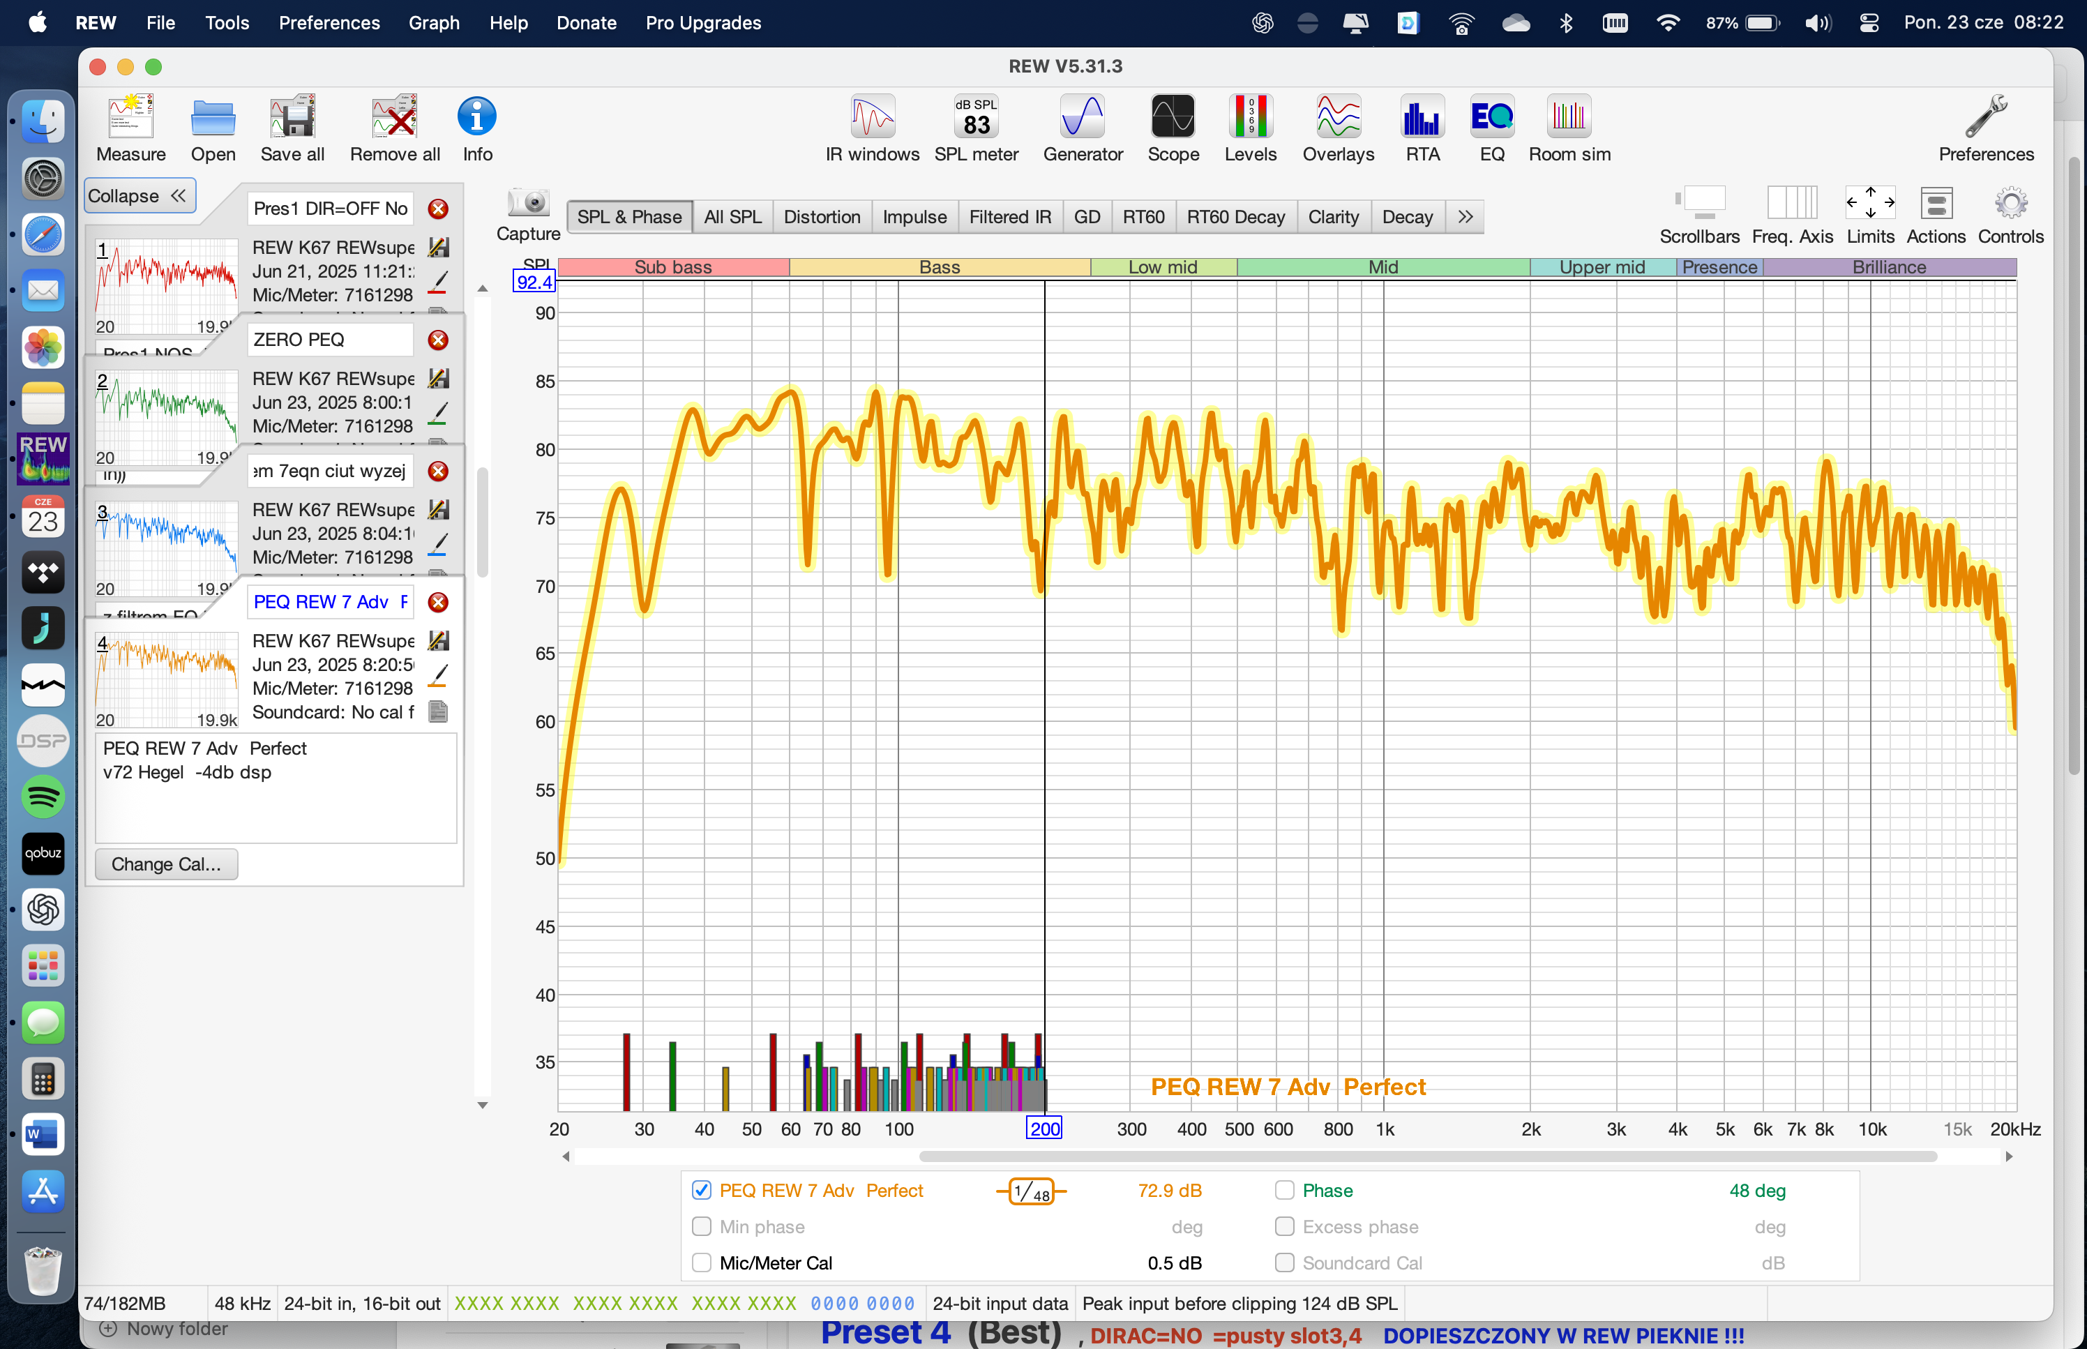Open the Room sim tool
The image size is (2087, 1349).
pos(1569,129)
